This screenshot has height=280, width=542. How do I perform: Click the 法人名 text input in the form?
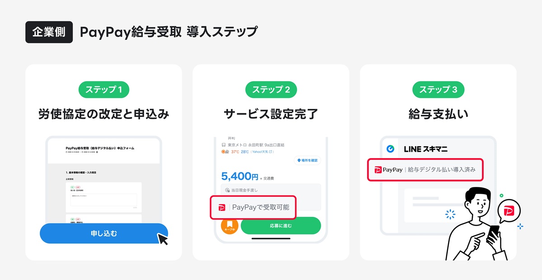point(103,199)
